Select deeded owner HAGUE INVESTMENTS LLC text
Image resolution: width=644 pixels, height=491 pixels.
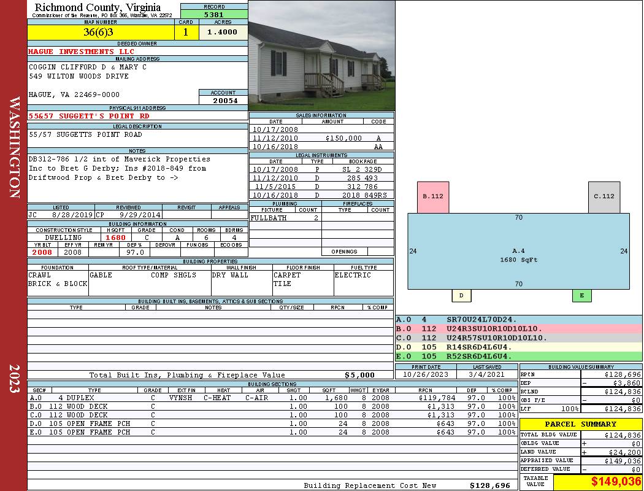82,52
